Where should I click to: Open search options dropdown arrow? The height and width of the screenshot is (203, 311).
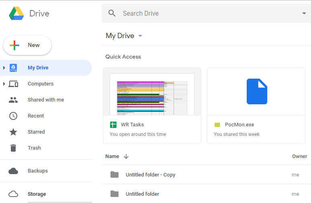point(304,13)
